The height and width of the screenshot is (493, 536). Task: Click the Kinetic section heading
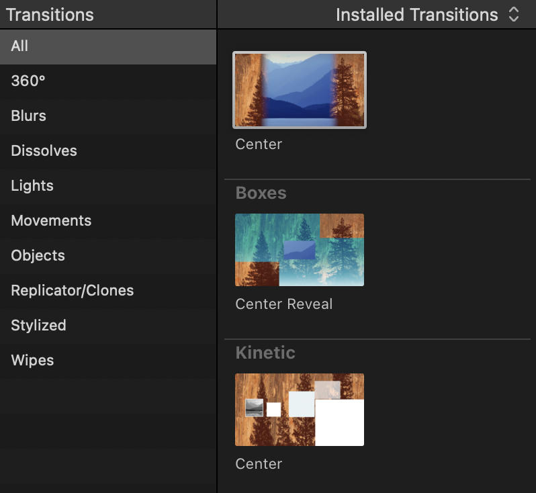coord(265,353)
